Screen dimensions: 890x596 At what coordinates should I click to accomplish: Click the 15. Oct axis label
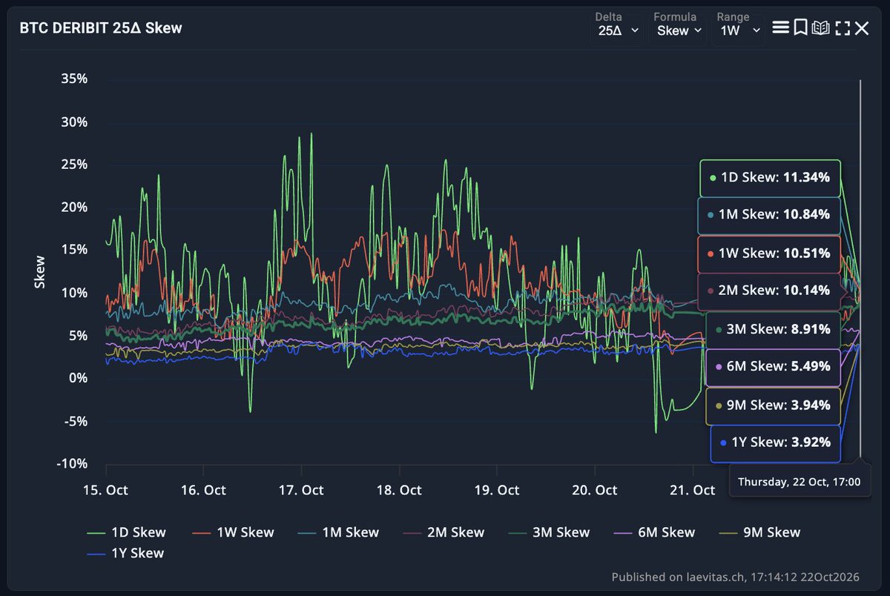pos(106,490)
